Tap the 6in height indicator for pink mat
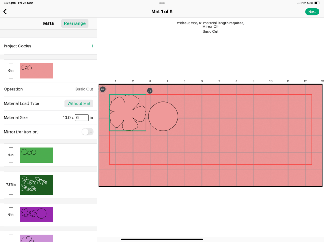324x242 pixels. pos(11,71)
